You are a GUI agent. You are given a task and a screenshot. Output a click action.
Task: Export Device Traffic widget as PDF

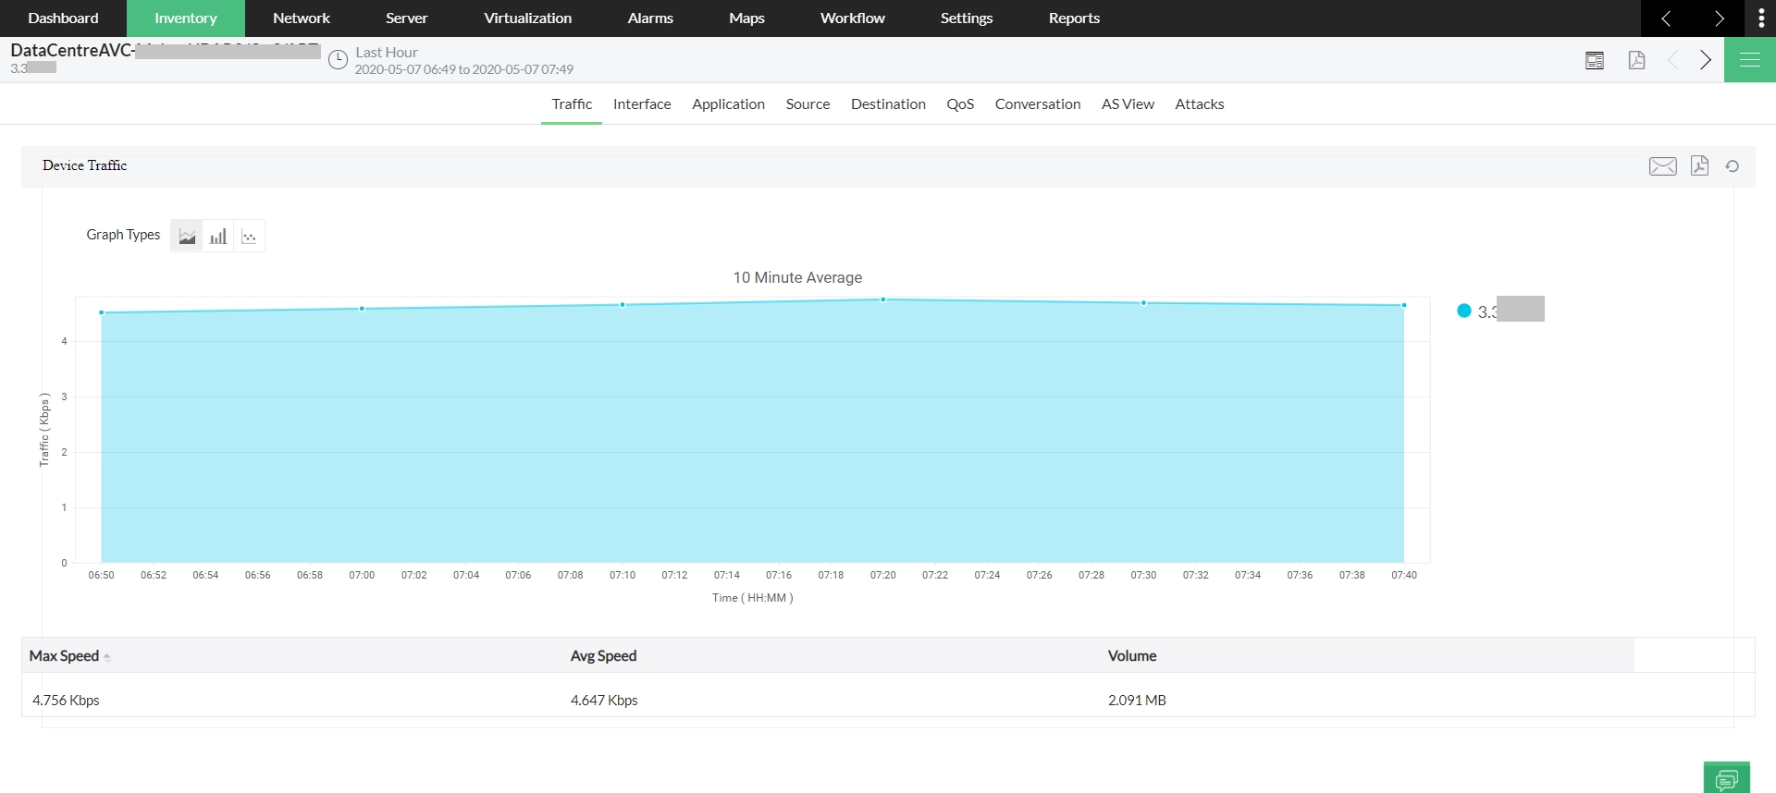click(x=1699, y=165)
